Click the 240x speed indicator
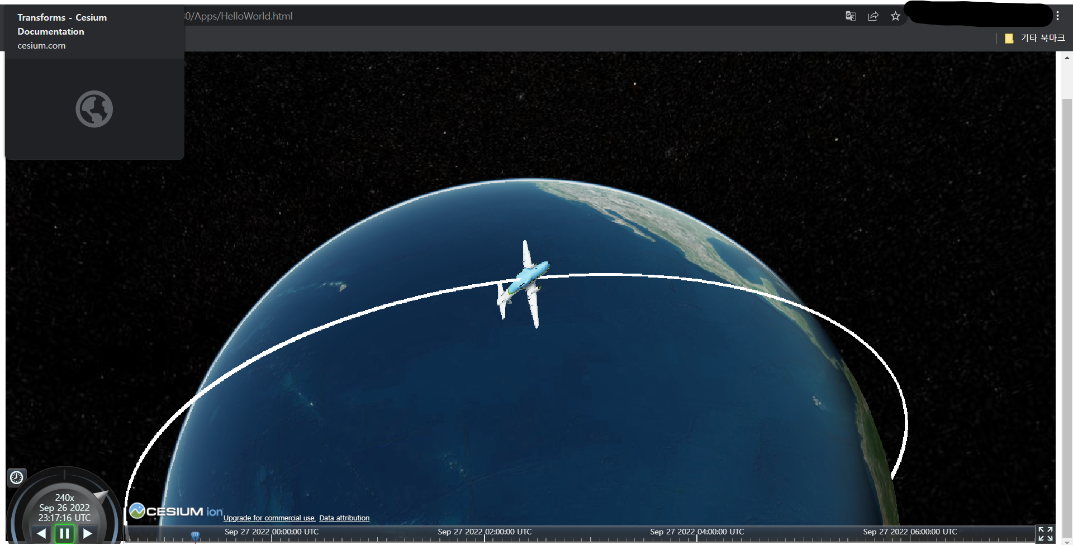This screenshot has width=1073, height=545. click(x=64, y=498)
